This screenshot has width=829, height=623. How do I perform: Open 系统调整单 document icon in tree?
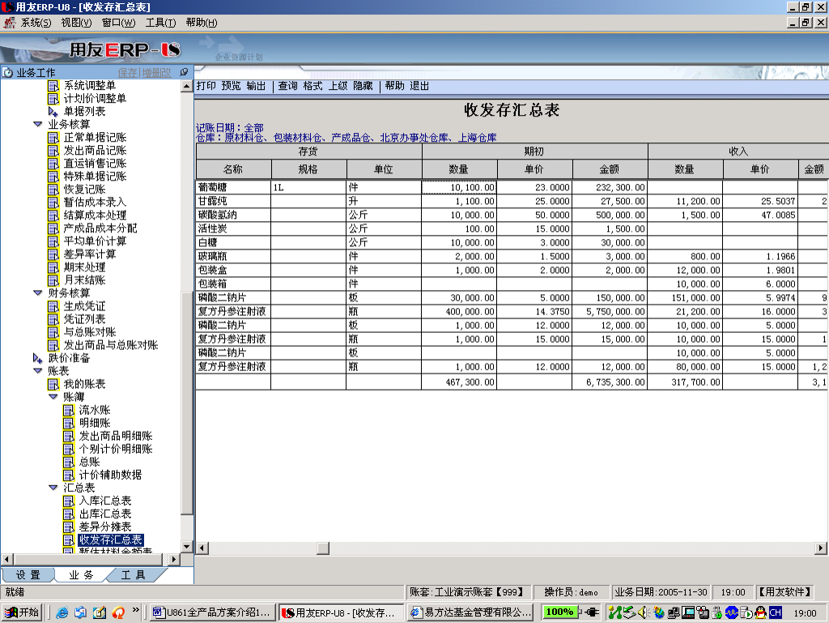[x=53, y=86]
